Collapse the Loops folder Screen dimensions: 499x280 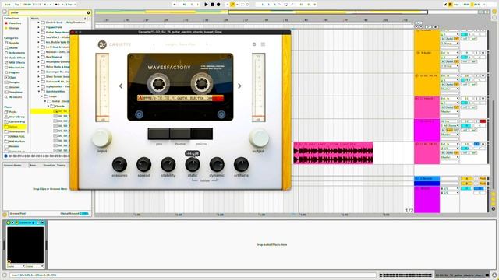point(42,96)
